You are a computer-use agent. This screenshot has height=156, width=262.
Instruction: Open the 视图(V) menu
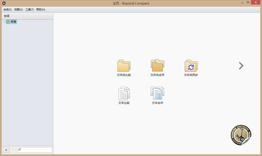pyautogui.click(x=18, y=9)
